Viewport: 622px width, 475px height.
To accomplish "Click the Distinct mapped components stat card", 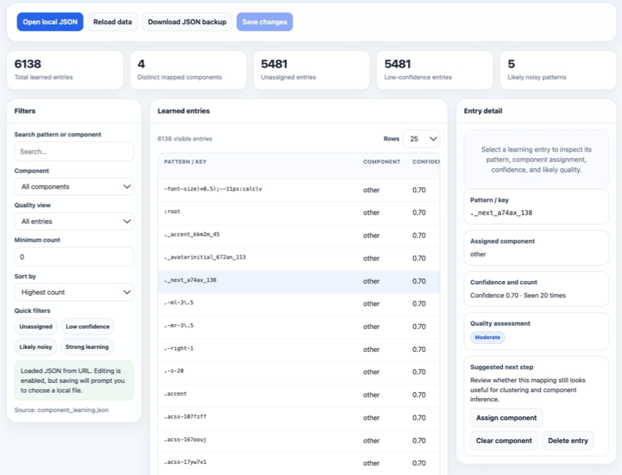I will click(x=188, y=70).
